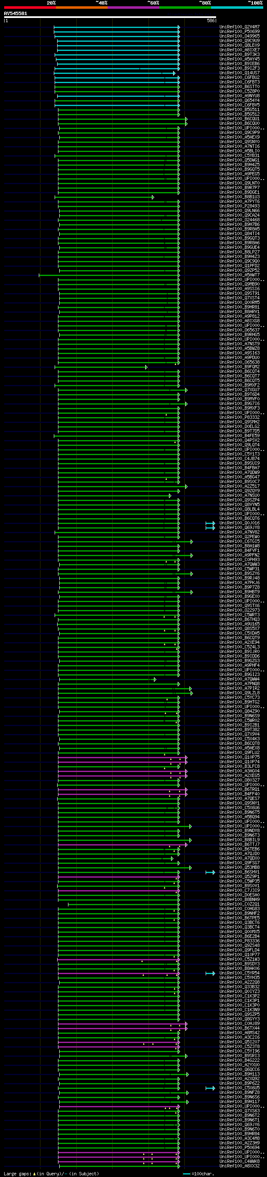This screenshot has width=267, height=1177.
Task: Select the UniRef100_A7NSU0 label
Action: click(x=239, y=495)
